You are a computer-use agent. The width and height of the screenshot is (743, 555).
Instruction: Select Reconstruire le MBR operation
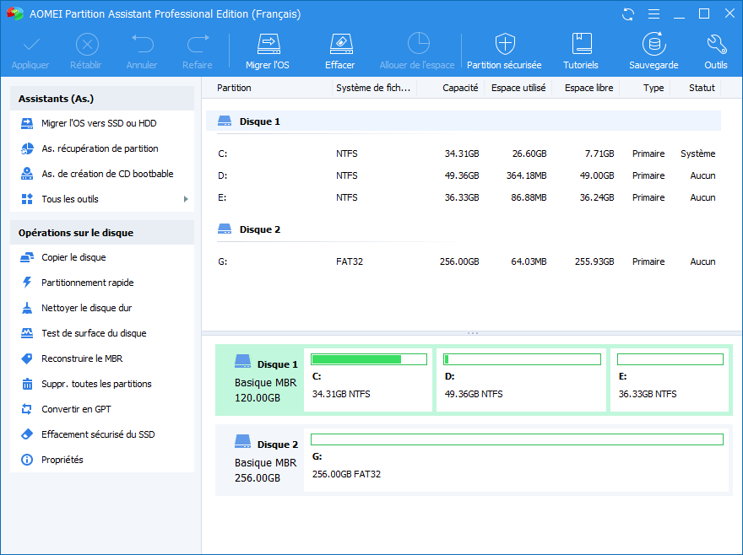point(82,358)
